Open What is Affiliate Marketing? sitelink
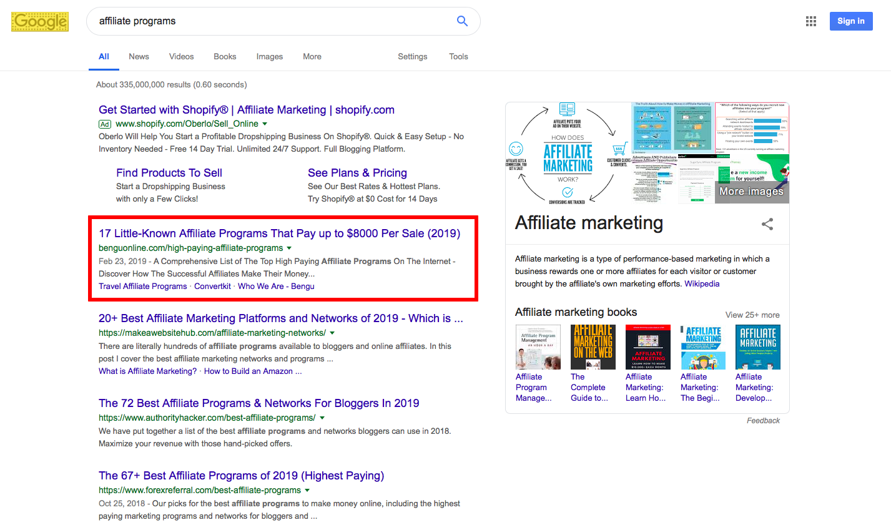 147,371
